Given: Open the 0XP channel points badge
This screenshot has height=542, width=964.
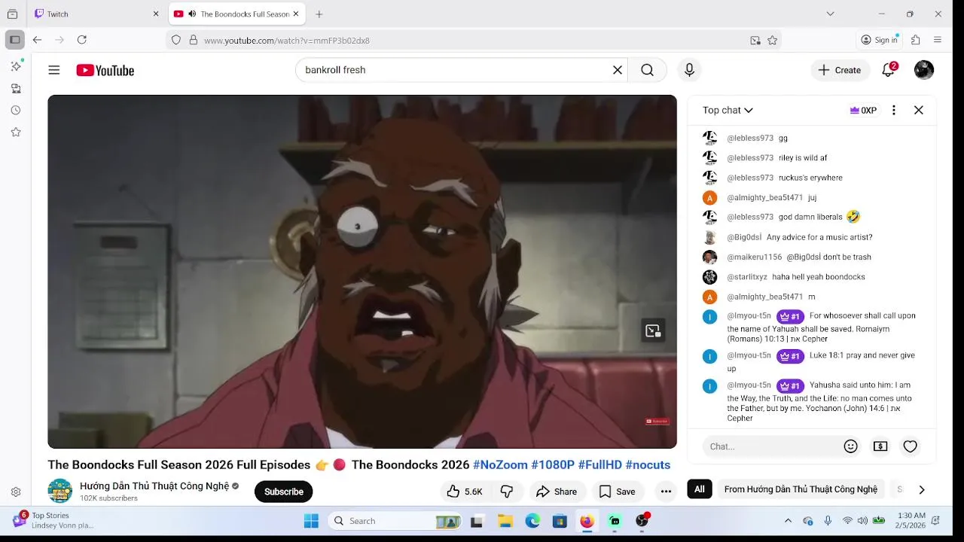Looking at the screenshot, I should (x=863, y=110).
